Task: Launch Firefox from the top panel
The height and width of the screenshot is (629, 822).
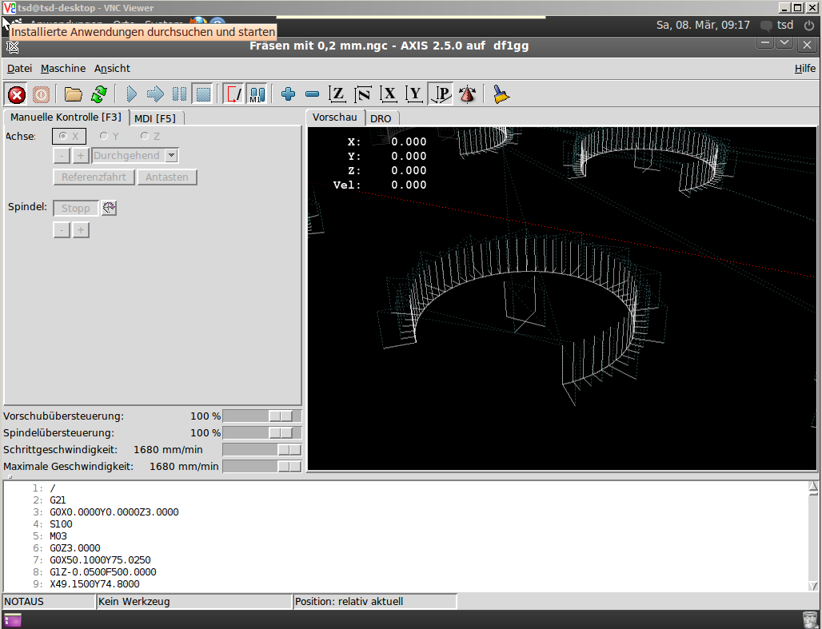Action: pos(198,22)
